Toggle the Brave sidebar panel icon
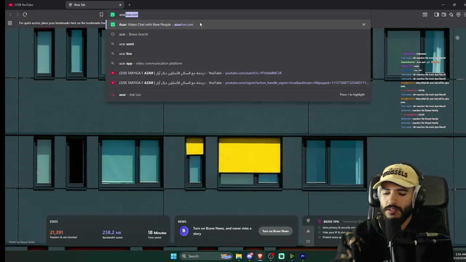This screenshot has width=466, height=262. pyautogui.click(x=436, y=15)
